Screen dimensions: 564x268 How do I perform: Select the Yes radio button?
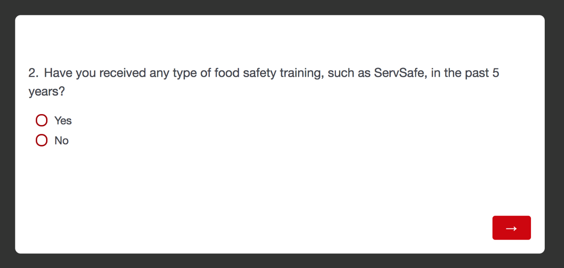[x=42, y=120]
